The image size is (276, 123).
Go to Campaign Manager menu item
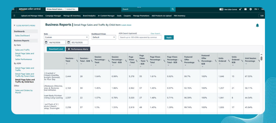[53, 16]
